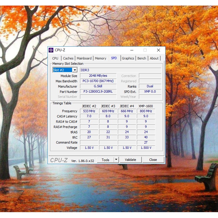Image resolution: width=218 pixels, height=218 pixels.
Task: Minimize the CPU-Z window
Action: click(132, 50)
